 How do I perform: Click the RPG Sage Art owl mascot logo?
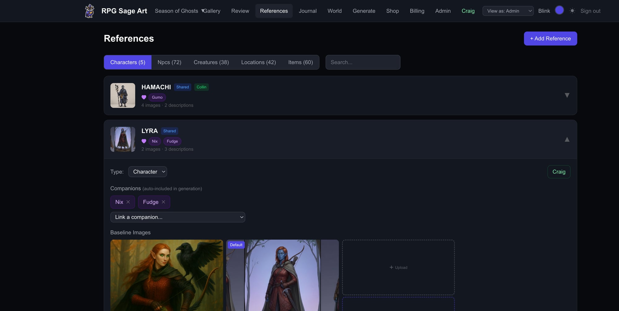(x=89, y=10)
